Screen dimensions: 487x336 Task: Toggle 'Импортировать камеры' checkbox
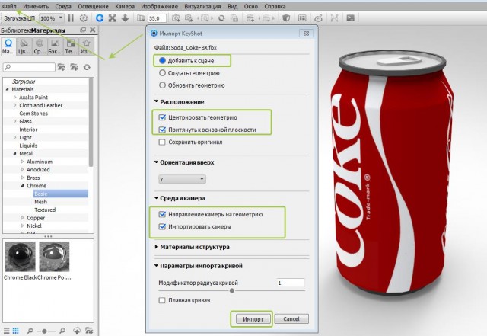pos(162,226)
